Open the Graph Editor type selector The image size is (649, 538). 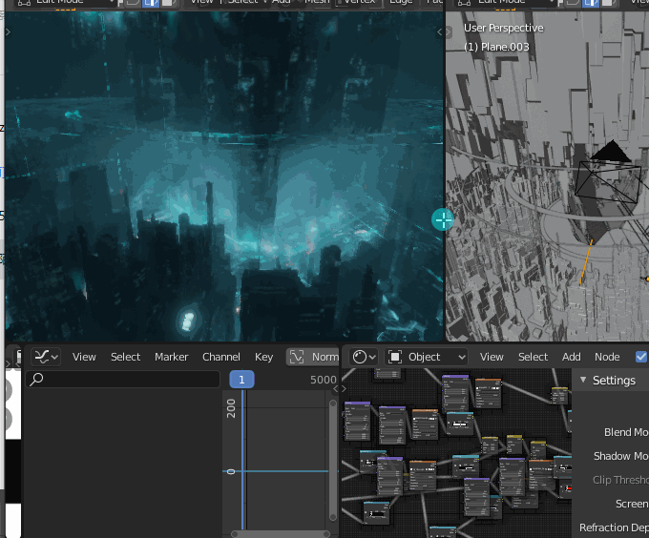click(46, 357)
